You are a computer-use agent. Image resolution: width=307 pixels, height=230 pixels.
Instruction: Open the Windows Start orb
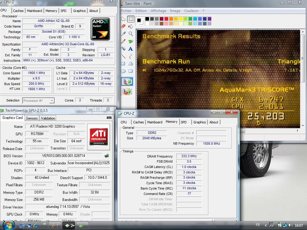8,226
